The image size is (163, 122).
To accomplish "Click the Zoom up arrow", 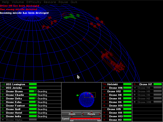I will pyautogui.click(x=72, y=112).
